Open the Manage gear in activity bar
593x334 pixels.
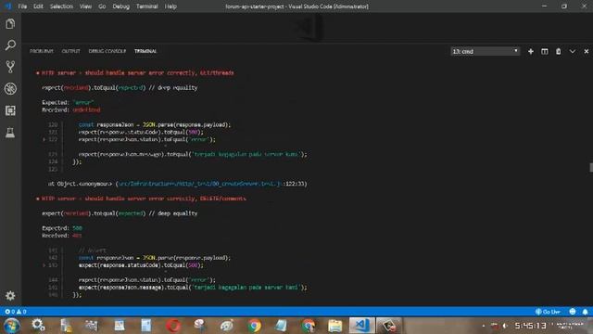[10, 295]
